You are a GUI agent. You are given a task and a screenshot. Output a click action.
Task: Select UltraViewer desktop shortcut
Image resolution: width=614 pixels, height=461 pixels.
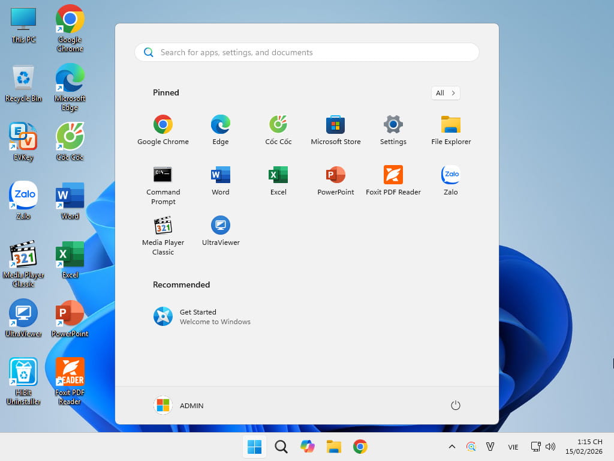coord(23,318)
